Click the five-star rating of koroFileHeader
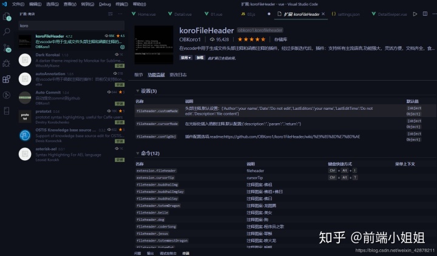 (x=251, y=39)
